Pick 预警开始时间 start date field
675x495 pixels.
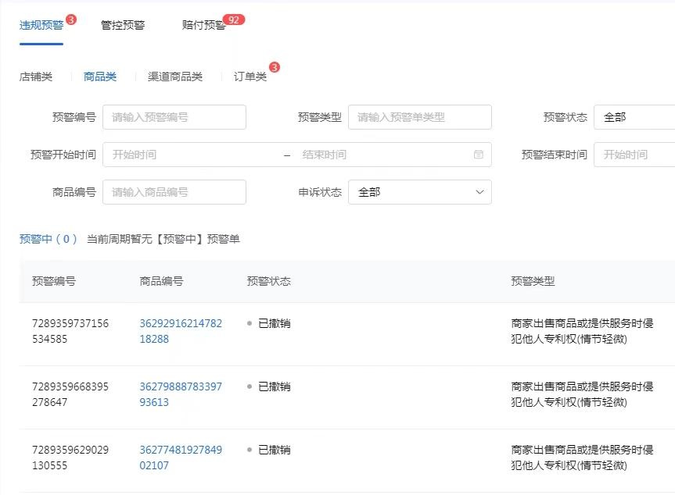coord(194,155)
